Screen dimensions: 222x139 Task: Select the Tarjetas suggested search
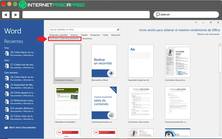(x=84, y=35)
